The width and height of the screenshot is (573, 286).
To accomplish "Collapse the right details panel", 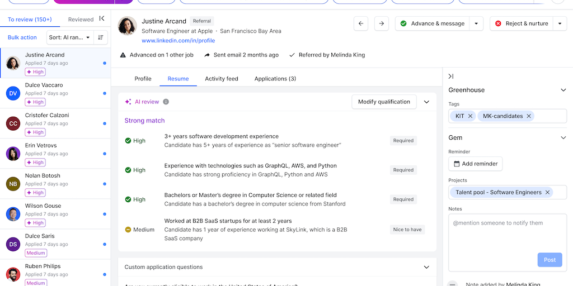I will coord(451,77).
